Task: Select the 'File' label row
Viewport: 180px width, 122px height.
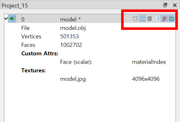Action: tap(25, 28)
